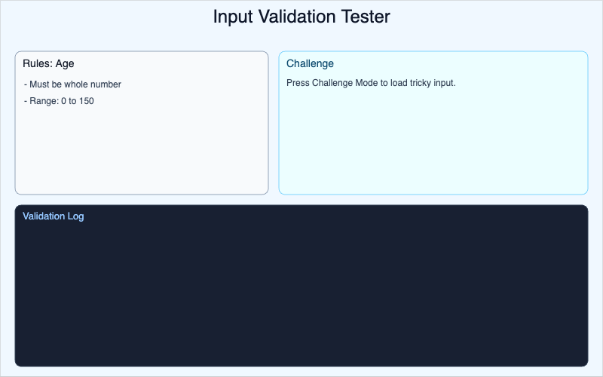Click the number 150 in the range rule
This screenshot has height=377, width=603.
(86, 101)
